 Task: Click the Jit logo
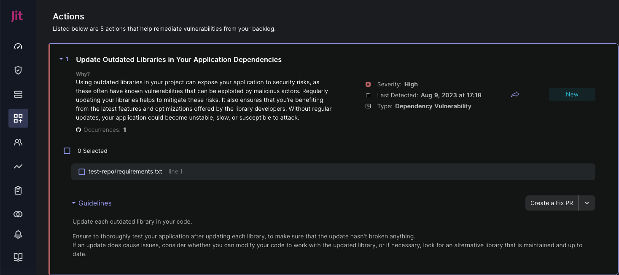pos(17,16)
